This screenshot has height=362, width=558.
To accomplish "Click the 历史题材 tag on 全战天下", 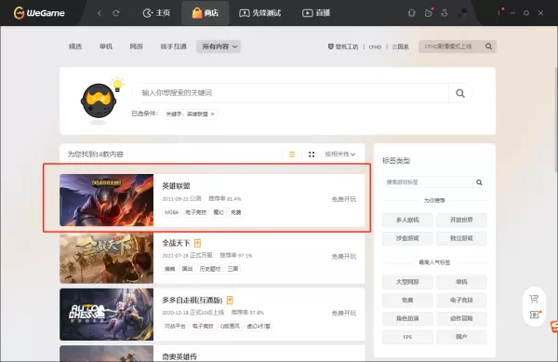I will coord(210,269).
